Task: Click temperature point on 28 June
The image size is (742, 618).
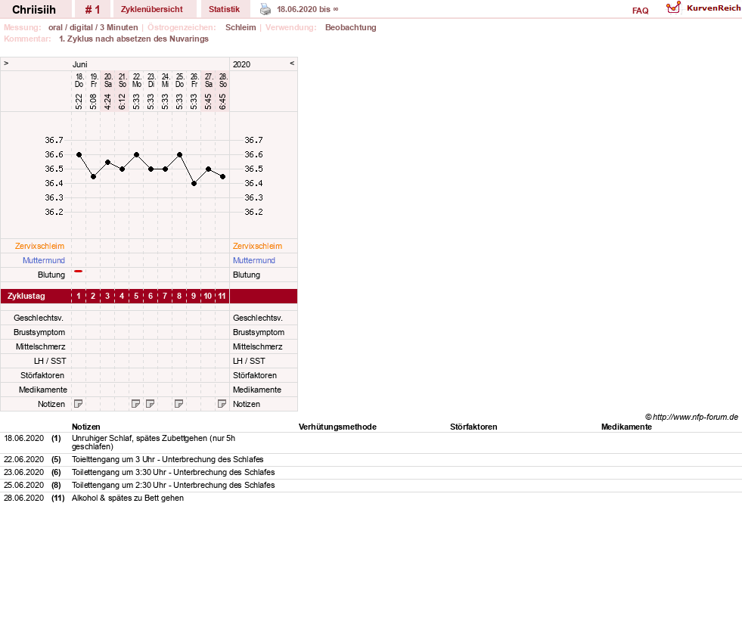Action: click(x=223, y=176)
